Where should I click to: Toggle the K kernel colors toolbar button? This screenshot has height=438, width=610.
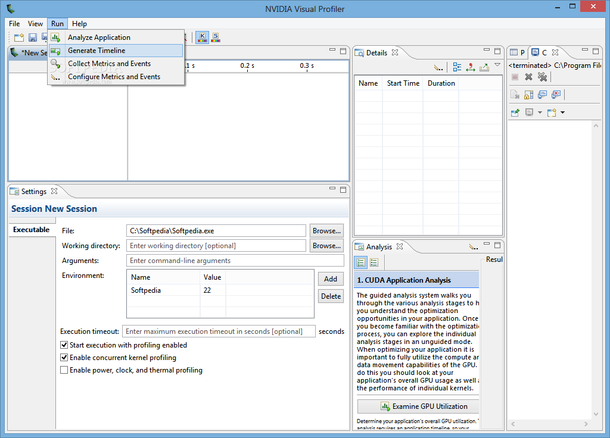pyautogui.click(x=203, y=37)
